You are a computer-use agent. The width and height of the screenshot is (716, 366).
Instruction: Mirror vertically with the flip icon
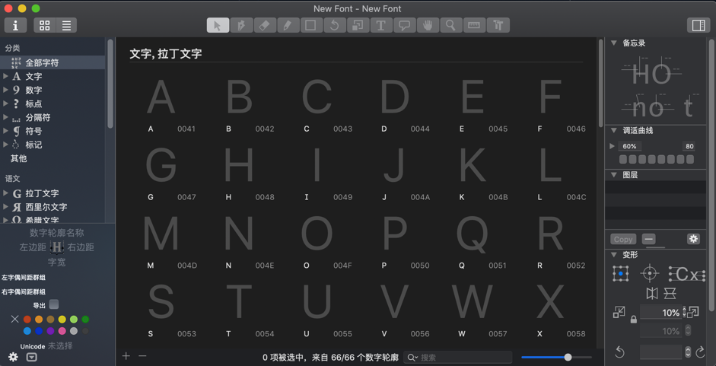[670, 294]
